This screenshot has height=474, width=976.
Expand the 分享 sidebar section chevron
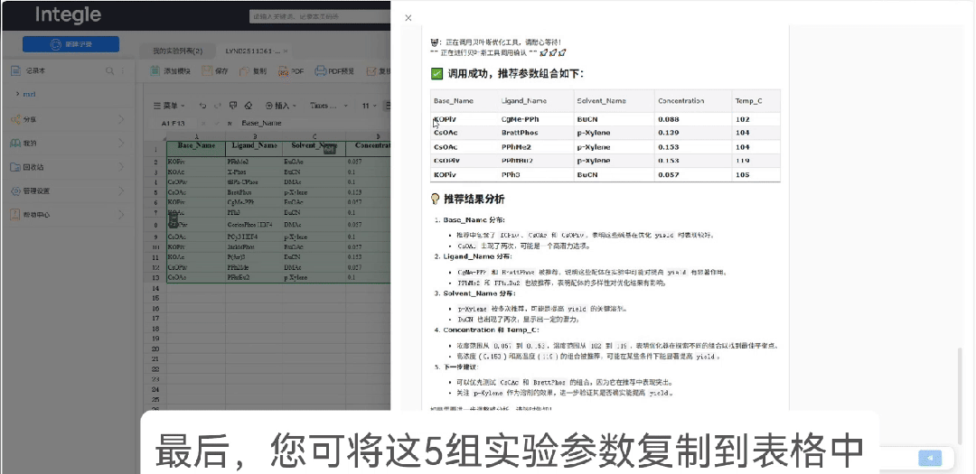(x=121, y=119)
